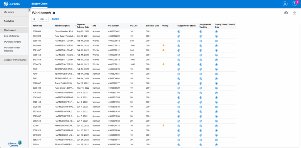
Task: Click the download icon
Action: pos(295,13)
